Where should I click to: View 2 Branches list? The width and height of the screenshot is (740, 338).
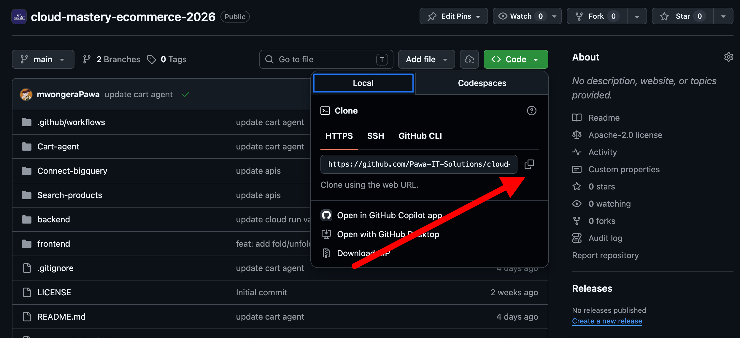(x=112, y=59)
